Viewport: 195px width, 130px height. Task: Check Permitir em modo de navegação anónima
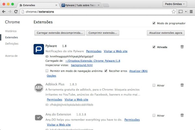pos(47,71)
